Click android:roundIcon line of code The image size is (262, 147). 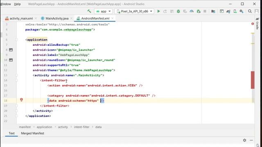coord(74,60)
